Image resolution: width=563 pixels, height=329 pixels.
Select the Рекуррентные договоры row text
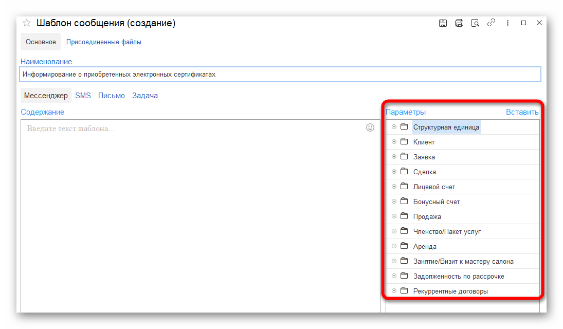tap(450, 291)
